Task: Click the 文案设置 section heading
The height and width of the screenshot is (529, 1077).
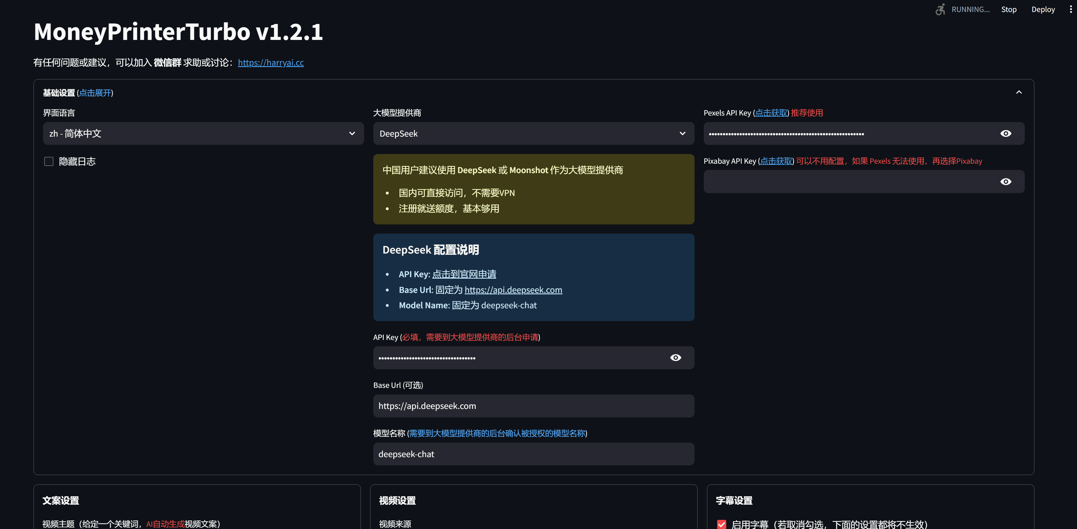Action: point(60,500)
